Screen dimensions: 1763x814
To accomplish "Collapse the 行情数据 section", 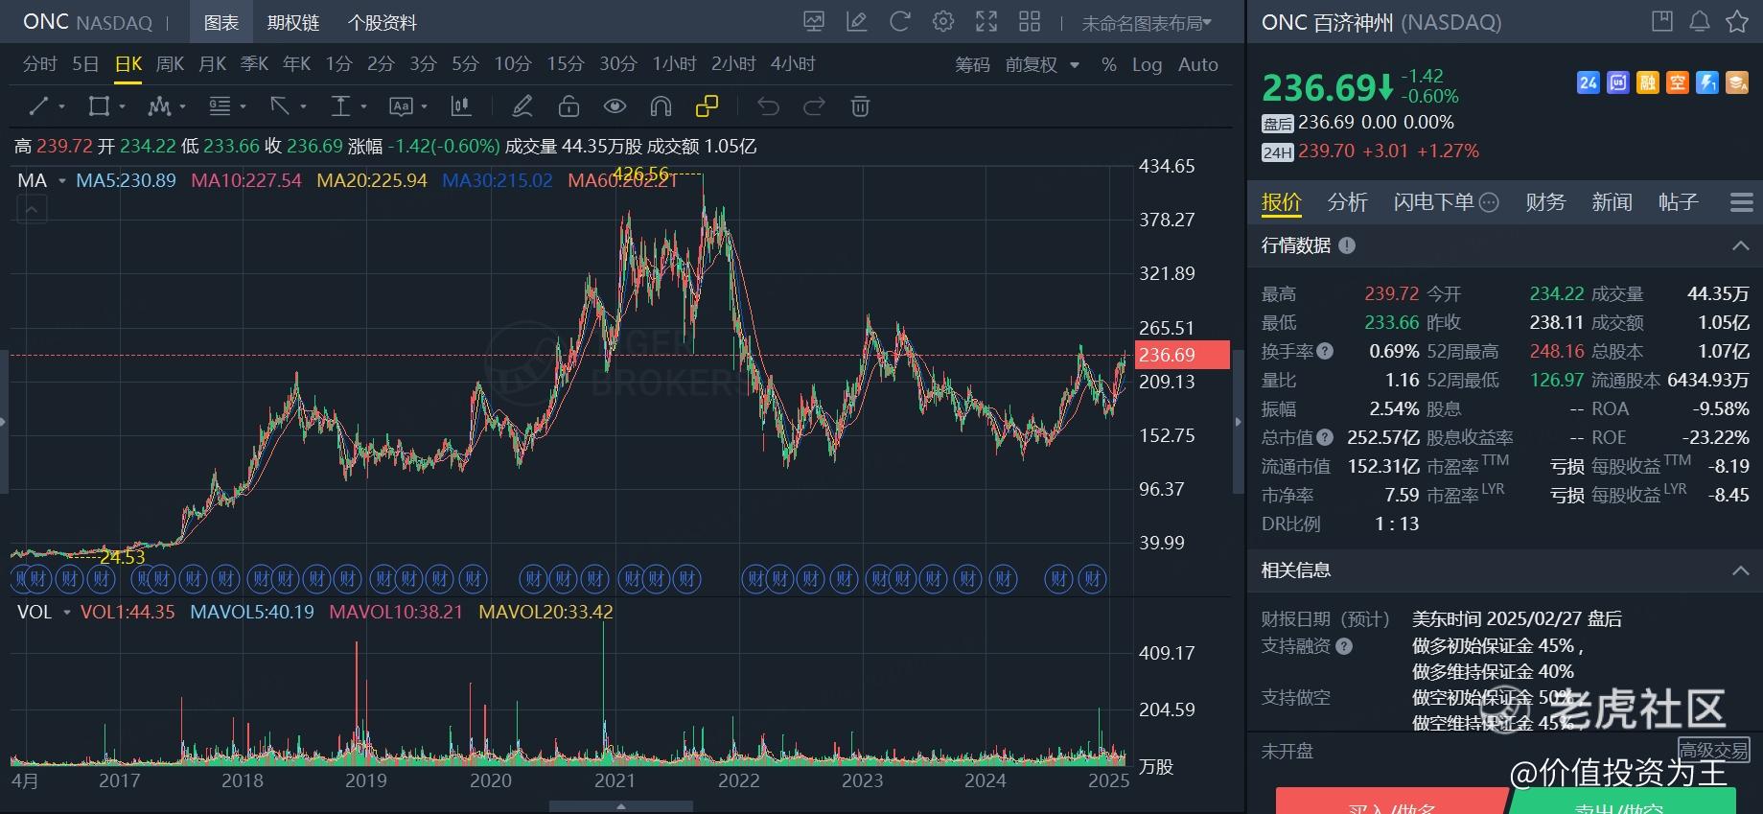I will click(1741, 245).
